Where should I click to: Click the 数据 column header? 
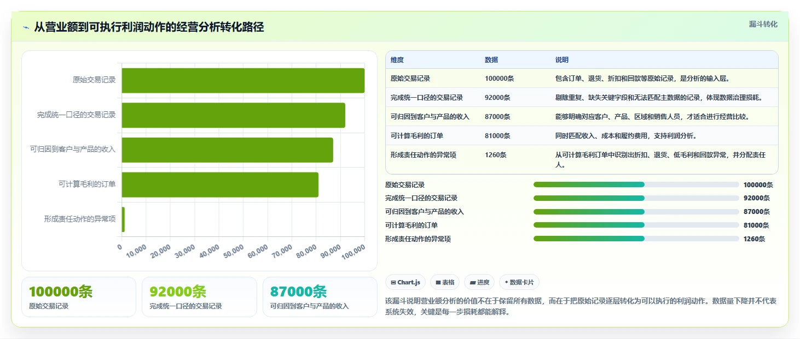491,60
